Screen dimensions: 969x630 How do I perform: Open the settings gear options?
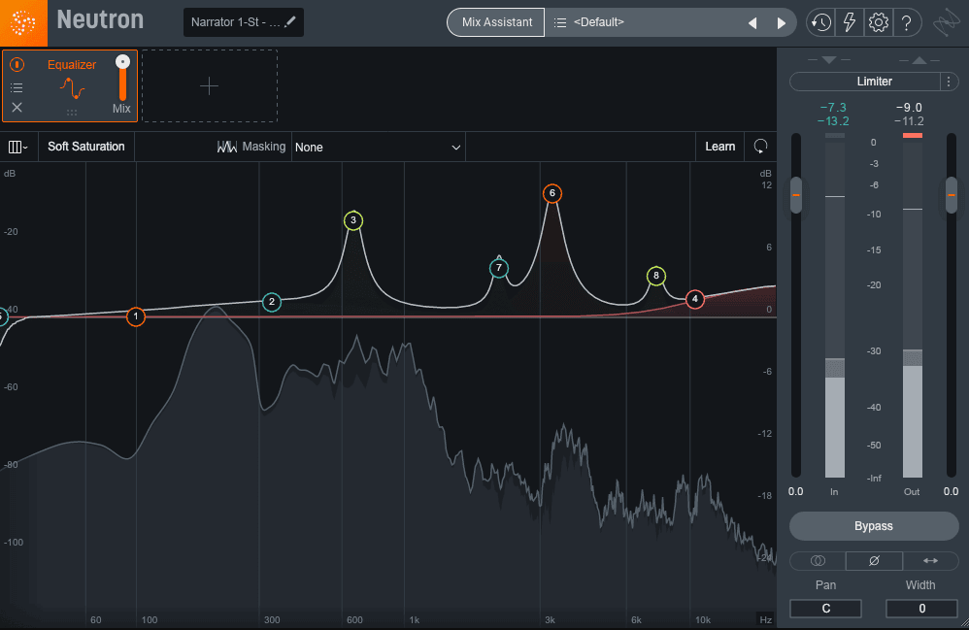(878, 23)
